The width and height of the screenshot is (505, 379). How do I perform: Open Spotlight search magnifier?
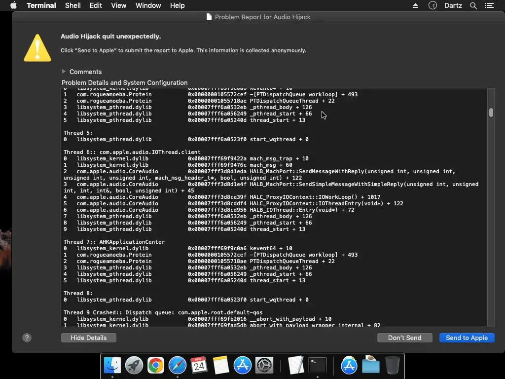473,5
